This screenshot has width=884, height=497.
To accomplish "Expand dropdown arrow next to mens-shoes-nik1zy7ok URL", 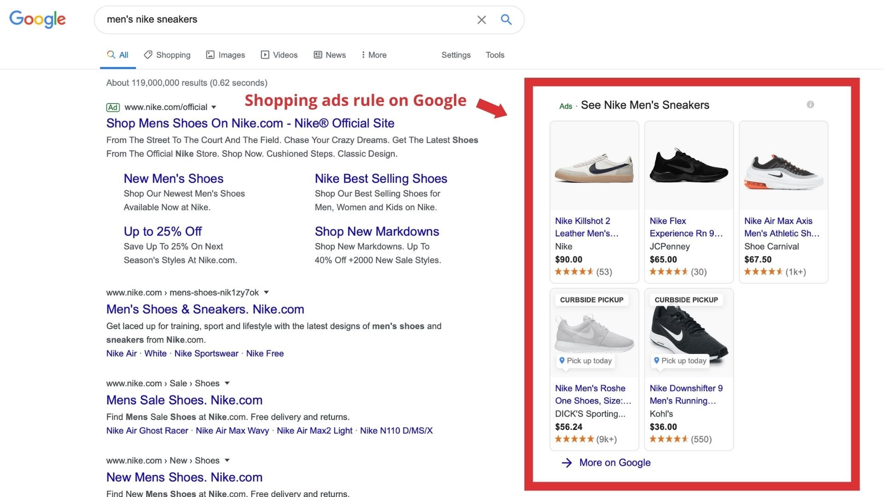I will [266, 292].
